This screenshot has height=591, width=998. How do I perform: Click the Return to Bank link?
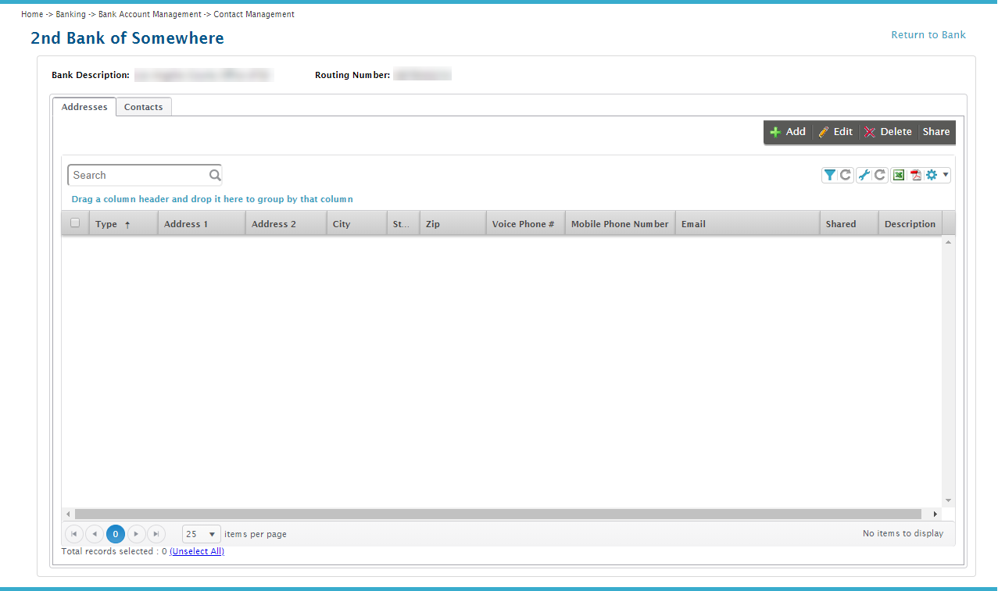[928, 35]
